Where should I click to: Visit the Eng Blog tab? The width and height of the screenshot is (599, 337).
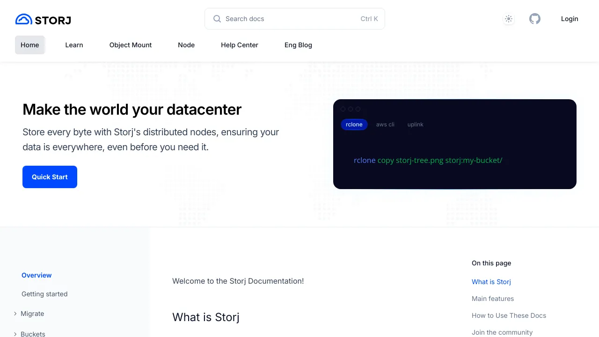[x=298, y=45]
